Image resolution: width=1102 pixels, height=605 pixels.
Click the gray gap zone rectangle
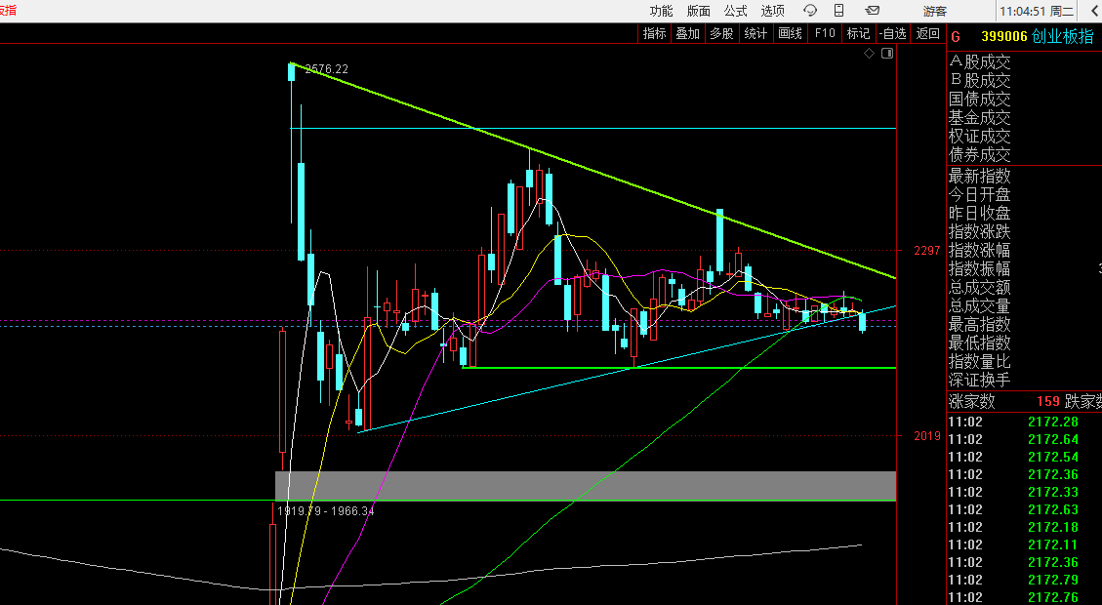pyautogui.click(x=586, y=486)
